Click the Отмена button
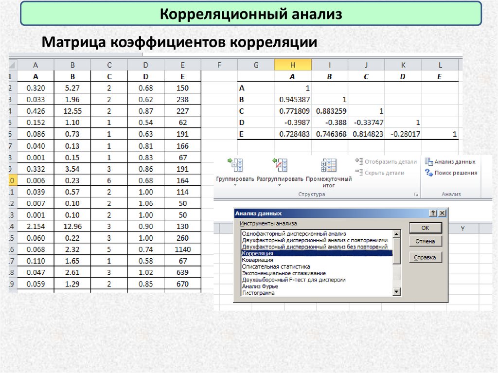Image resolution: width=498 pixels, height=373 pixels. (425, 241)
